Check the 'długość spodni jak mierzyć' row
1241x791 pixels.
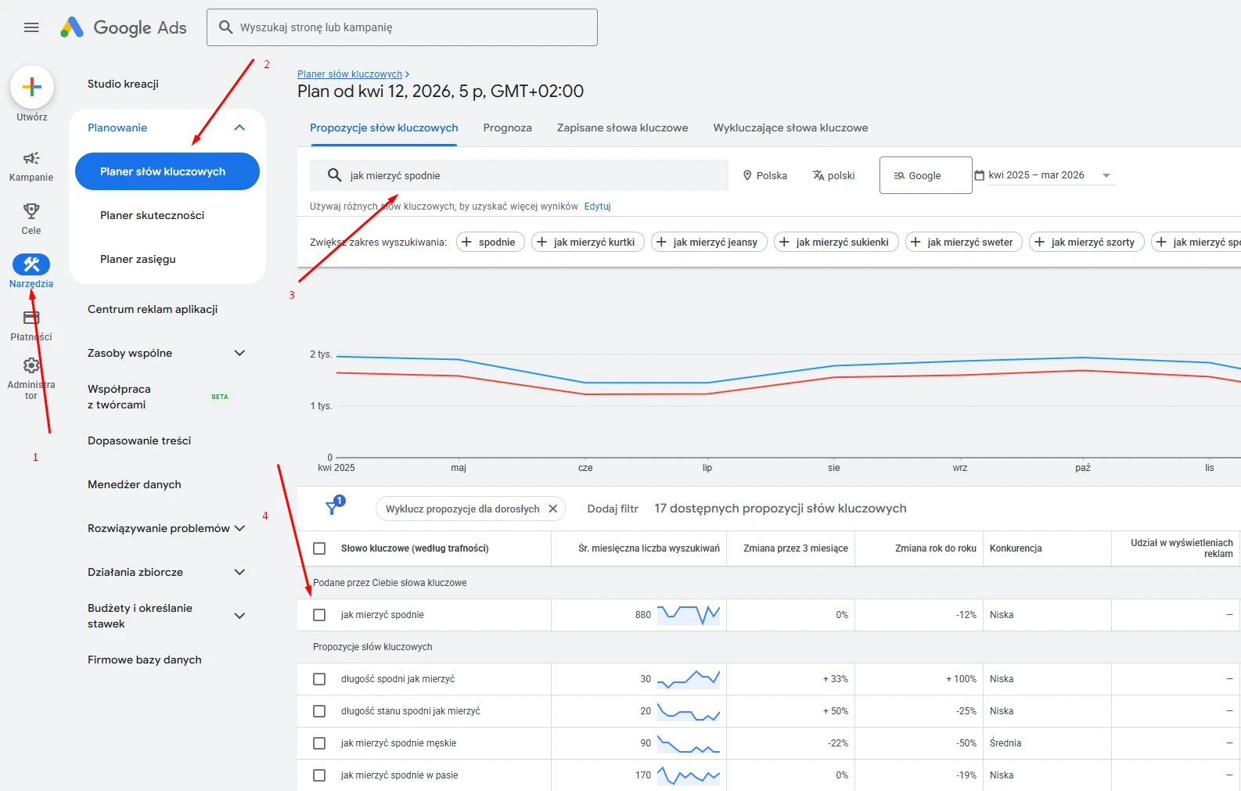319,679
